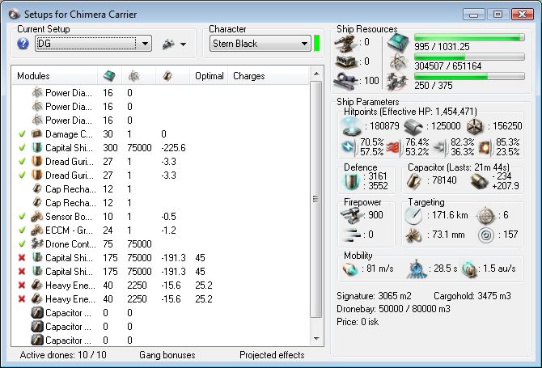Click the armor hitpoints icon
Viewport: 542px width, 368px height.
coord(413,126)
